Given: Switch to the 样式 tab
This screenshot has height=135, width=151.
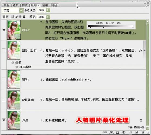Looking at the screenshot, I should pyautogui.click(x=25, y=5).
